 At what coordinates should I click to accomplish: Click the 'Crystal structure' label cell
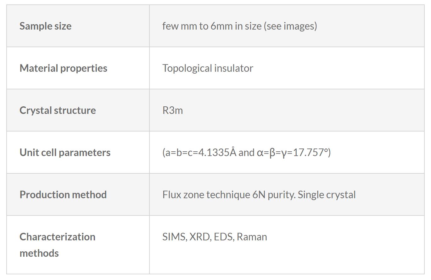[58, 110]
